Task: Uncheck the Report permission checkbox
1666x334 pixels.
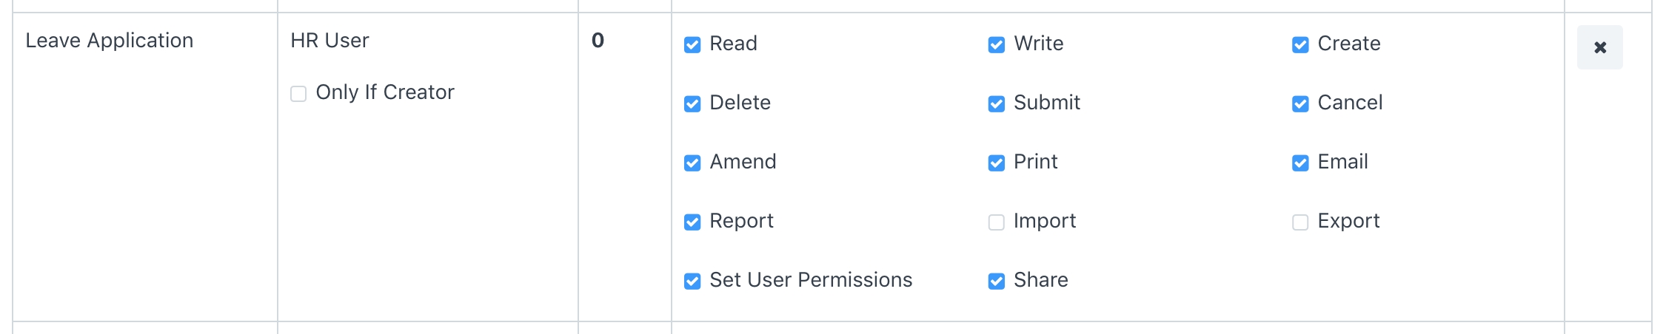Action: pos(692,222)
